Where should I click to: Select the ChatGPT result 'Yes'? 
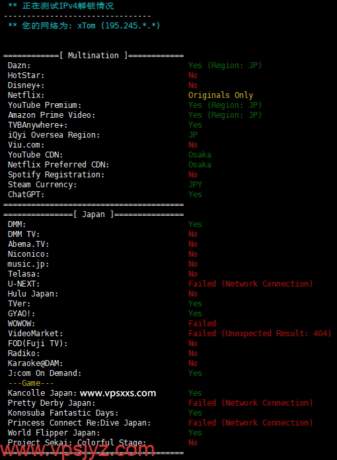196,195
